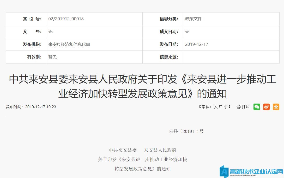The width and height of the screenshot is (284, 178).
Task: Click document number 来县〔2019〕1号
Action: [186, 131]
